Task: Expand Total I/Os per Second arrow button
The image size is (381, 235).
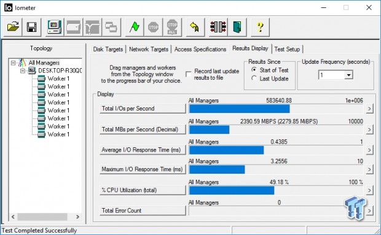Action: coord(369,109)
